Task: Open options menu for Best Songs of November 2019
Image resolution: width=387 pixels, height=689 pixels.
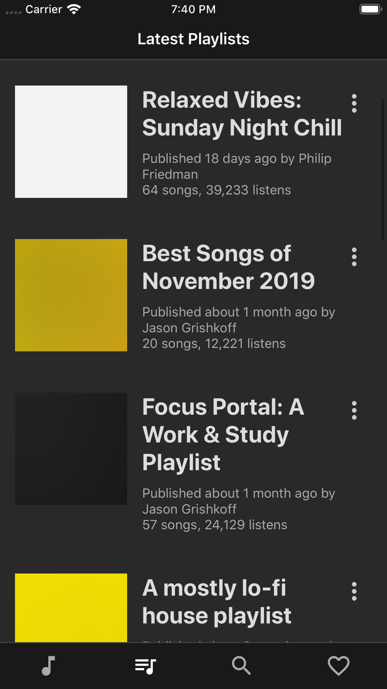Action: click(354, 257)
